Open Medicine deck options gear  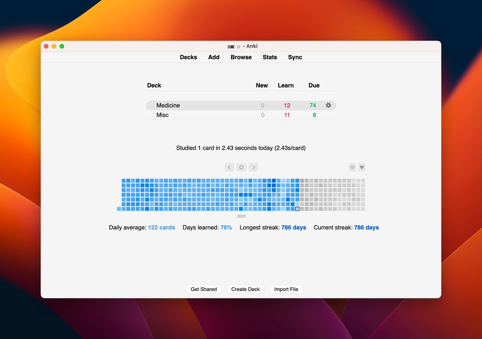pyautogui.click(x=328, y=105)
